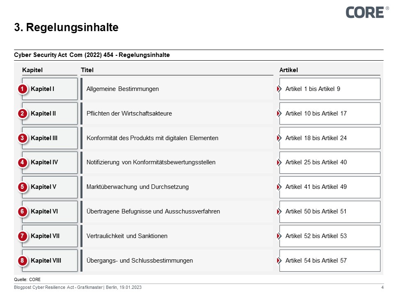This screenshot has width=394, height=295.
Task: Click Pflichten der Wirtschaftsakteure title row
Action: coord(176,113)
